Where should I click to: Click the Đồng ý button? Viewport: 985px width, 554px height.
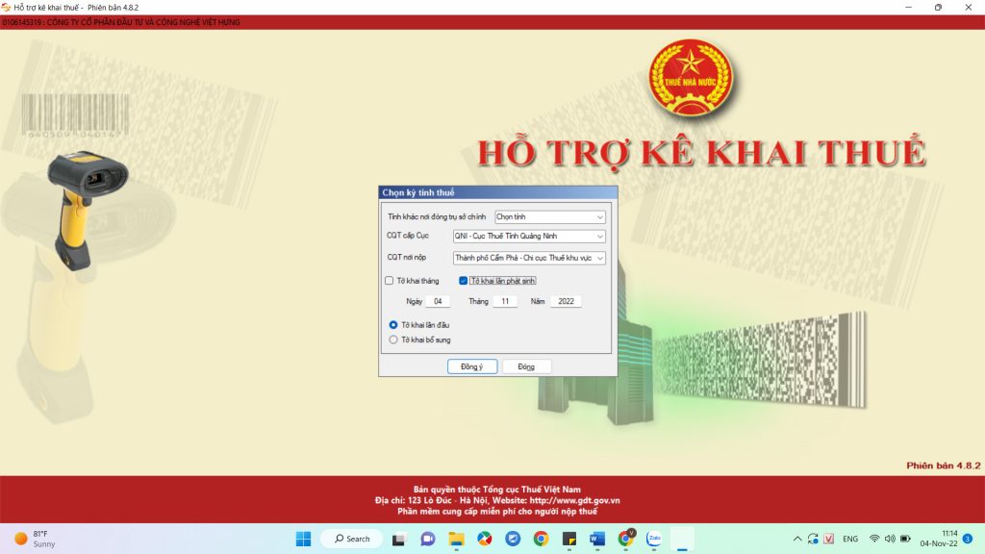tap(472, 366)
